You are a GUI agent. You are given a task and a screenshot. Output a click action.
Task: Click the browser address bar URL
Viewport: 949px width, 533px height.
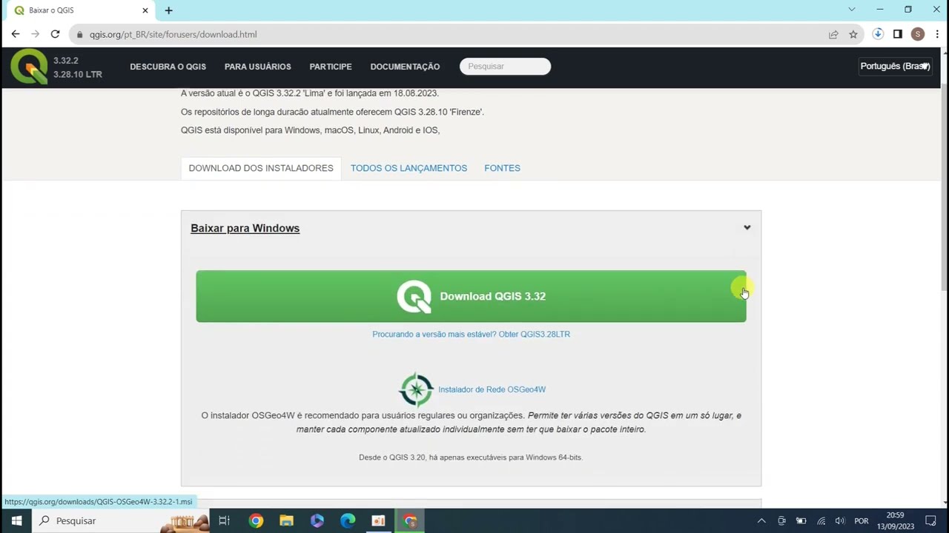click(173, 34)
